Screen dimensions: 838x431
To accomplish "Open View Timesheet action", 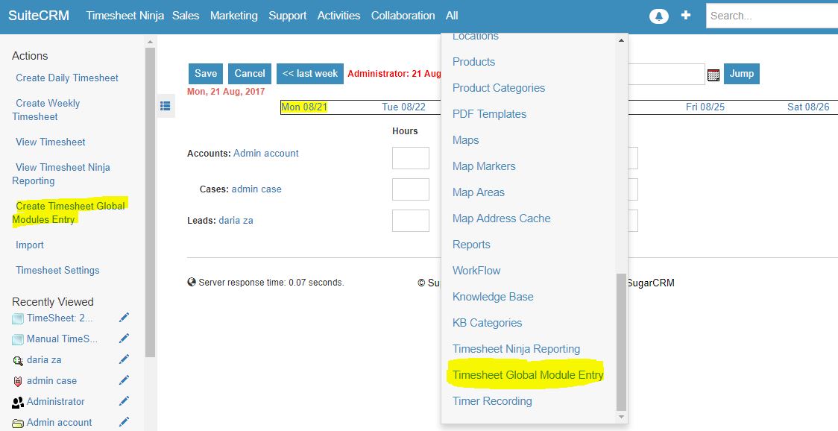I will click(50, 142).
